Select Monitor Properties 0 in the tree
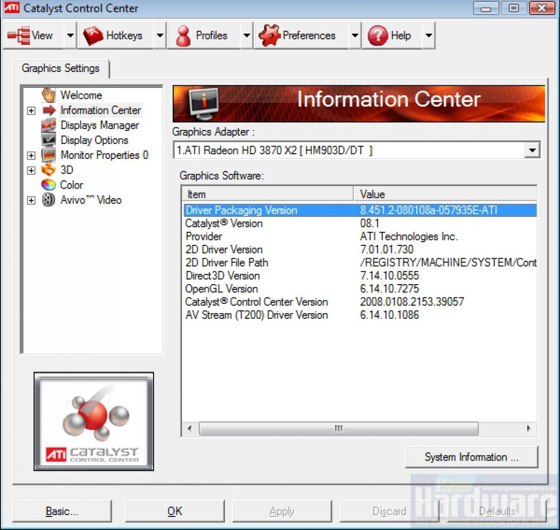Image resolution: width=560 pixels, height=530 pixels. click(x=104, y=155)
